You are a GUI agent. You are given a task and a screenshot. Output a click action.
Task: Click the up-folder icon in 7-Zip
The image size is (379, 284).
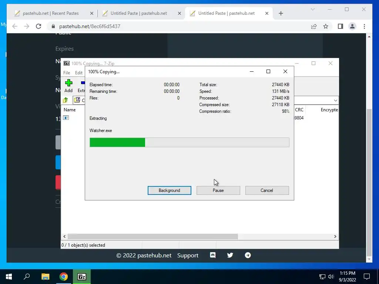pos(66,100)
